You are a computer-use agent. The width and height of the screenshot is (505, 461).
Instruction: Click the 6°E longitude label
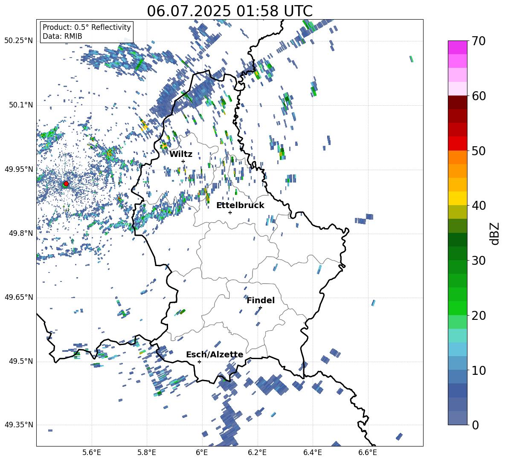[x=202, y=453]
